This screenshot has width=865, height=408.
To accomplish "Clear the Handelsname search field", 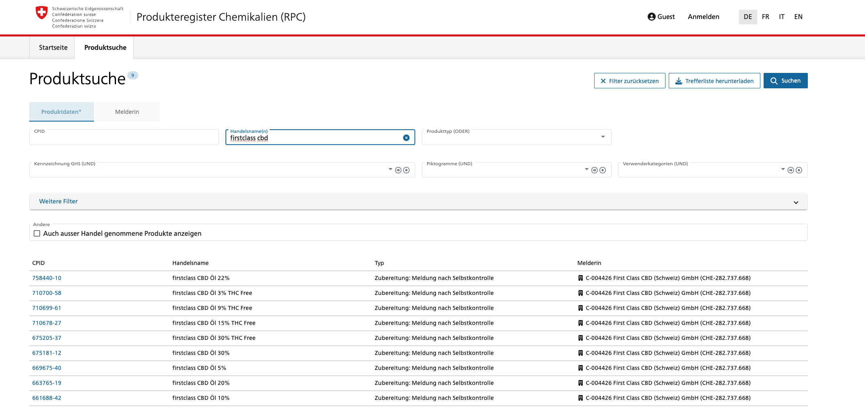I will click(406, 138).
